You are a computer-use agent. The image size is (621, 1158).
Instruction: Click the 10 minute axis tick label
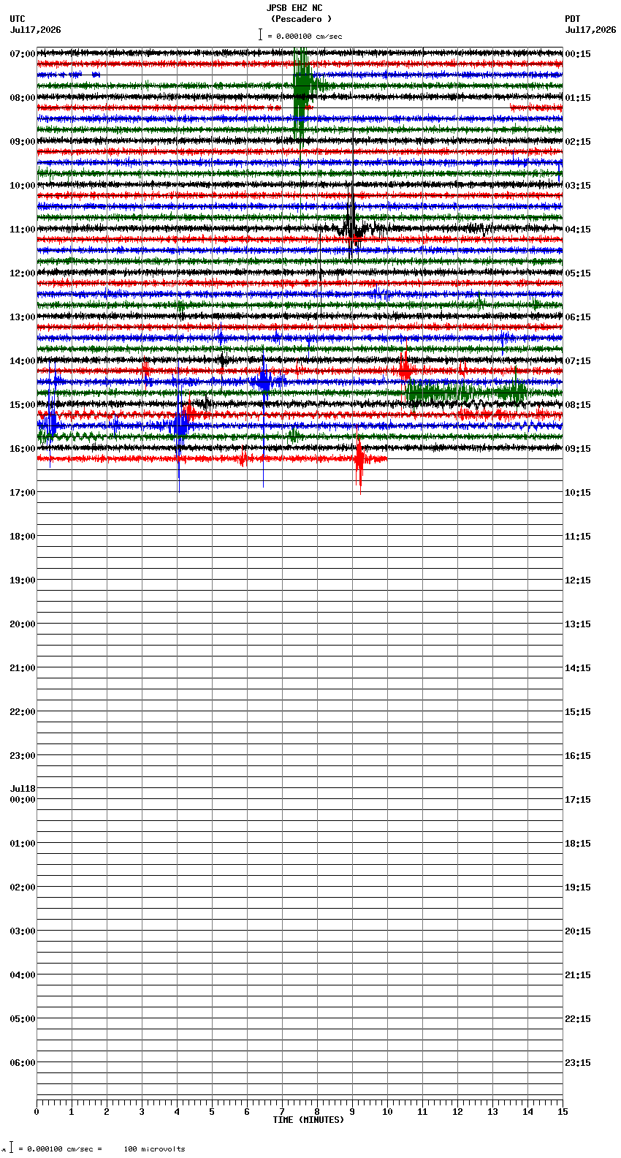[387, 1112]
